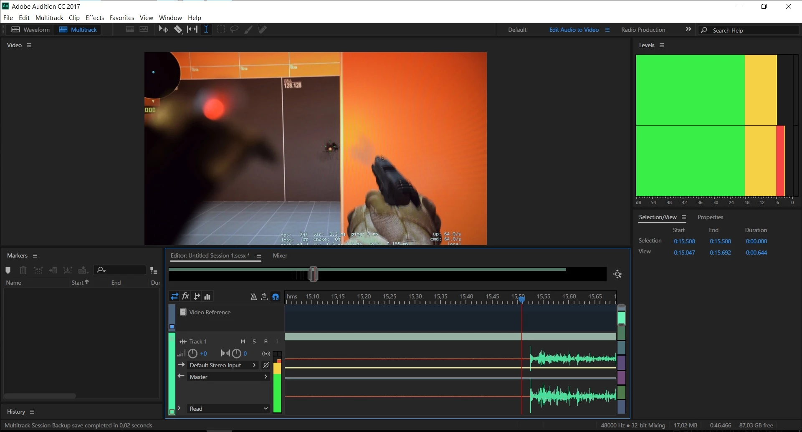Adjust the Track 1 volume knob
The width and height of the screenshot is (802, 432).
(192, 354)
